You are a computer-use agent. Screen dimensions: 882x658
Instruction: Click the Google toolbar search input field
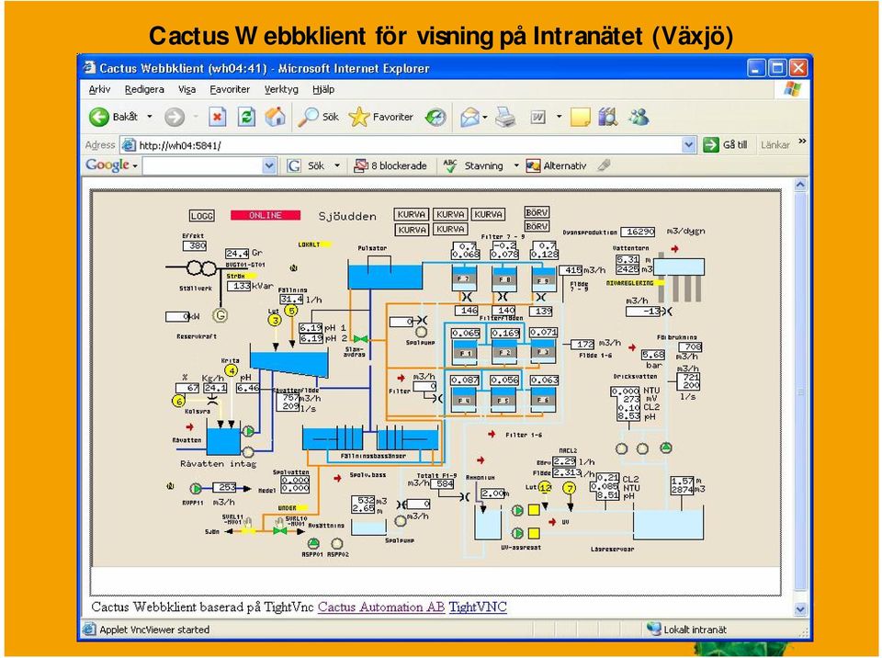[x=203, y=165]
